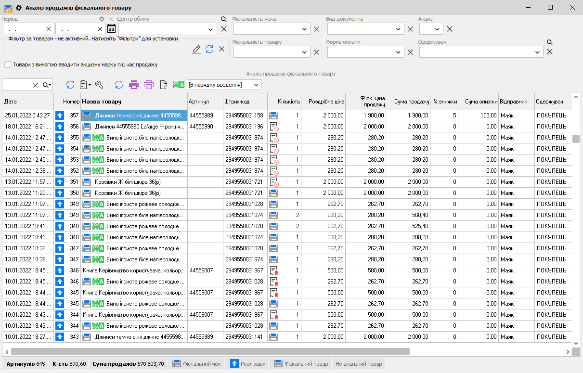Open the search icon above Центр обліку
The width and height of the screenshot is (583, 373).
pyautogui.click(x=223, y=19)
